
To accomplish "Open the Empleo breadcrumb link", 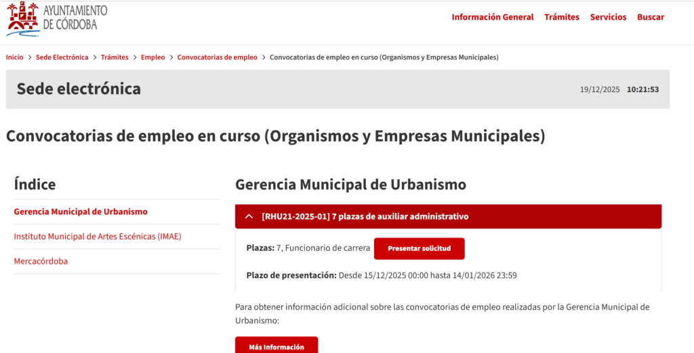I will [x=152, y=57].
